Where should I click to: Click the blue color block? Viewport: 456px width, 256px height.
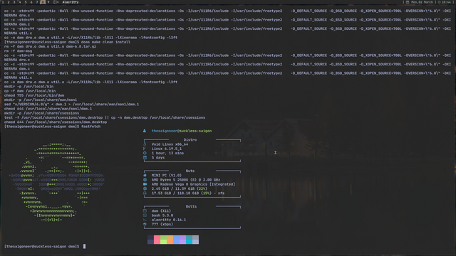coord(176,240)
